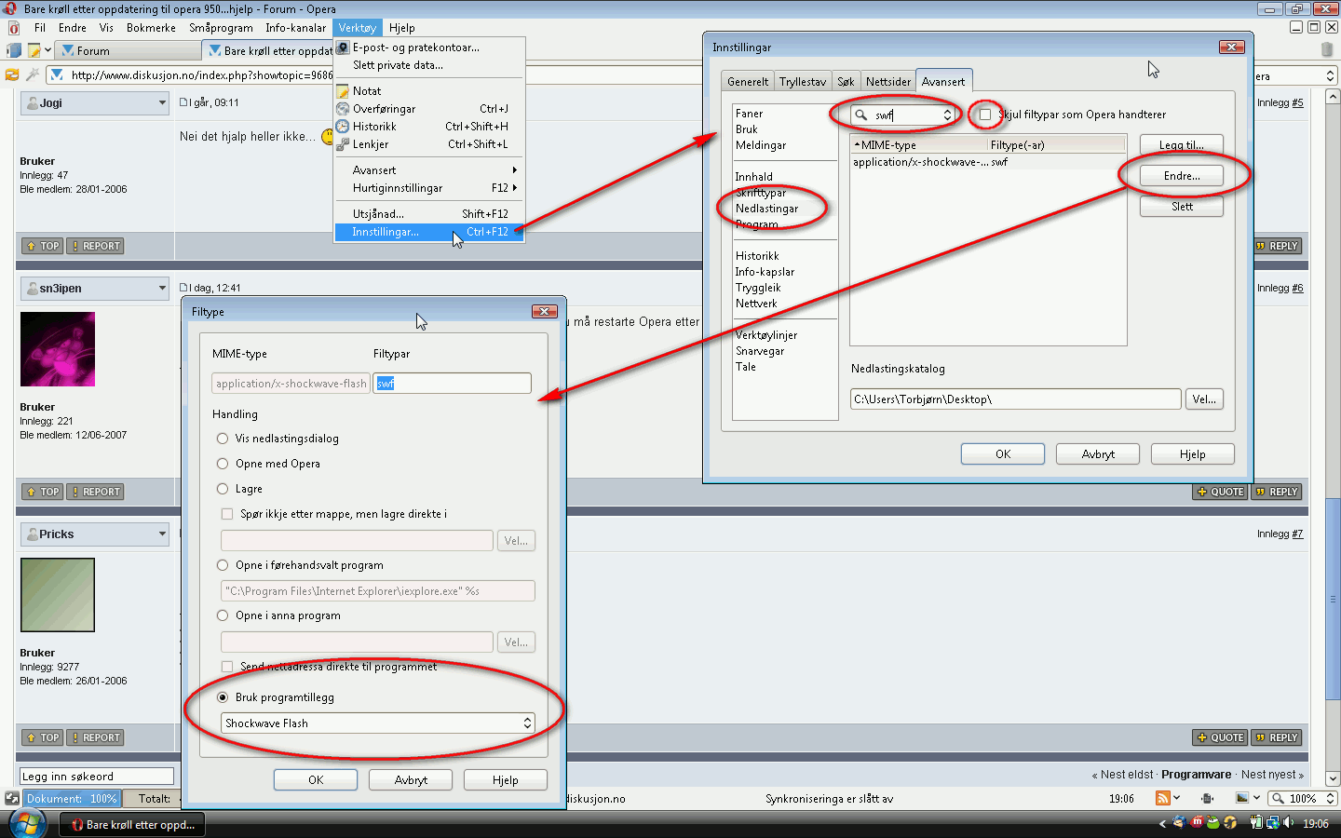Screen dimensions: 1341x838
Task: Expand the Avansert submenu in Verktøy menu
Action: (430, 170)
